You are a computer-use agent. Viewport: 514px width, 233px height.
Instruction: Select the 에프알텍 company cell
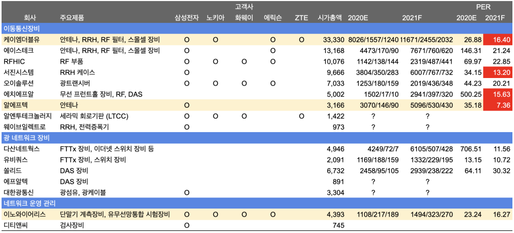click(x=15, y=182)
